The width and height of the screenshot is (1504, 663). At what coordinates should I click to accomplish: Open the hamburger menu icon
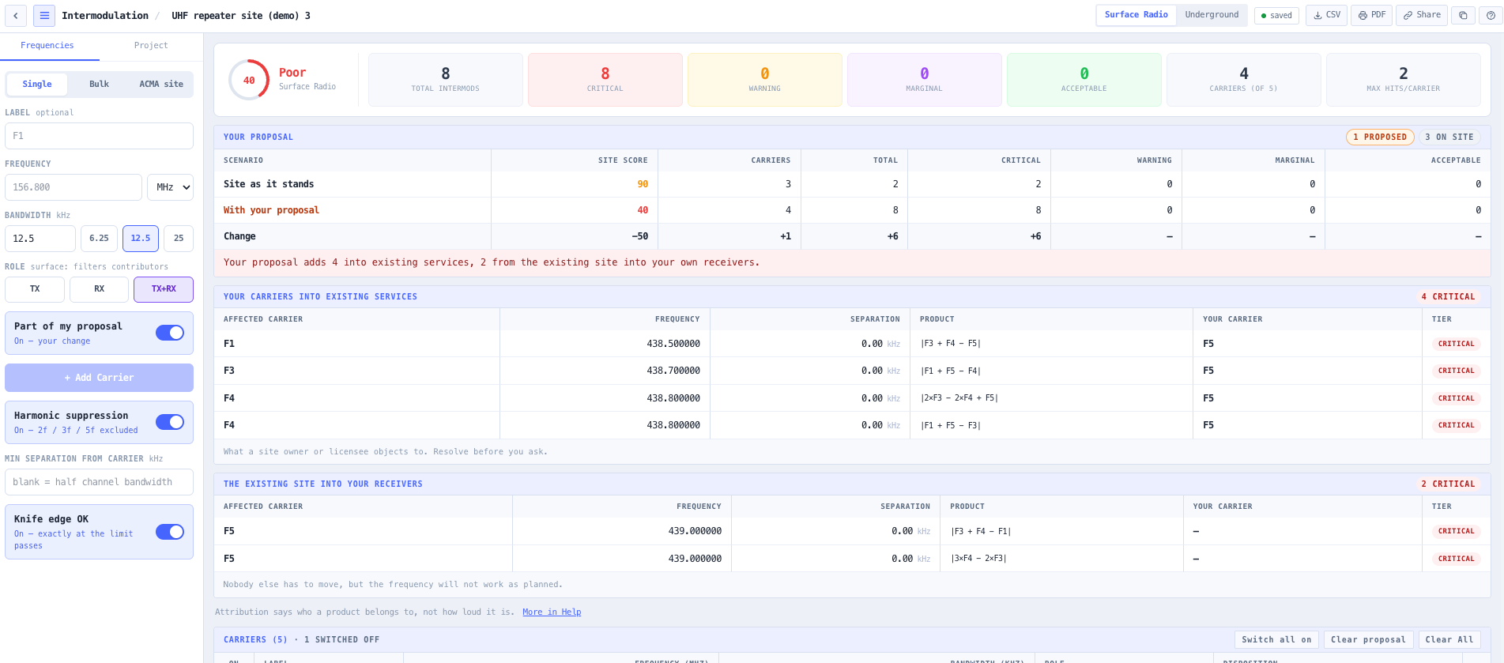point(44,16)
